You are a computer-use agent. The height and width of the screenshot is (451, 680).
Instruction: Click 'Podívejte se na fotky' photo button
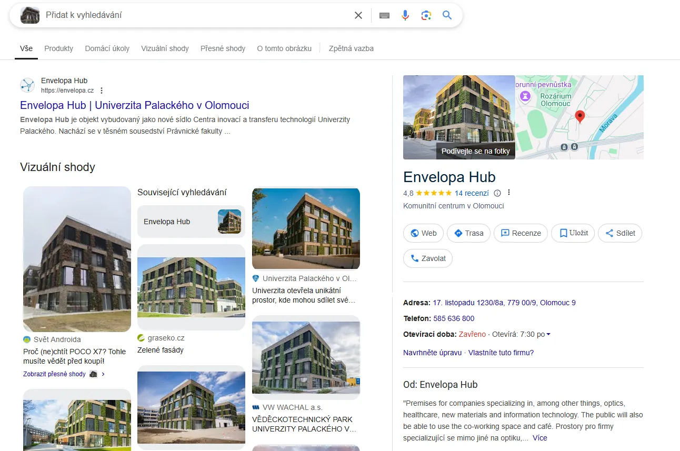click(x=476, y=151)
